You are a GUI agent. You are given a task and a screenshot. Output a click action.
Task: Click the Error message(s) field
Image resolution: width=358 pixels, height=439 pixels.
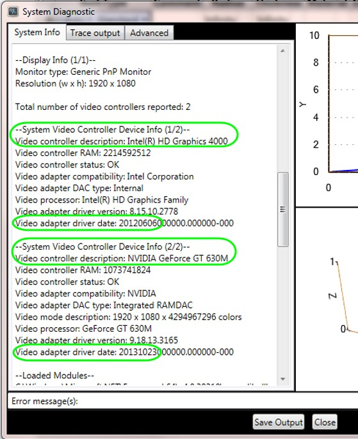tap(183, 401)
